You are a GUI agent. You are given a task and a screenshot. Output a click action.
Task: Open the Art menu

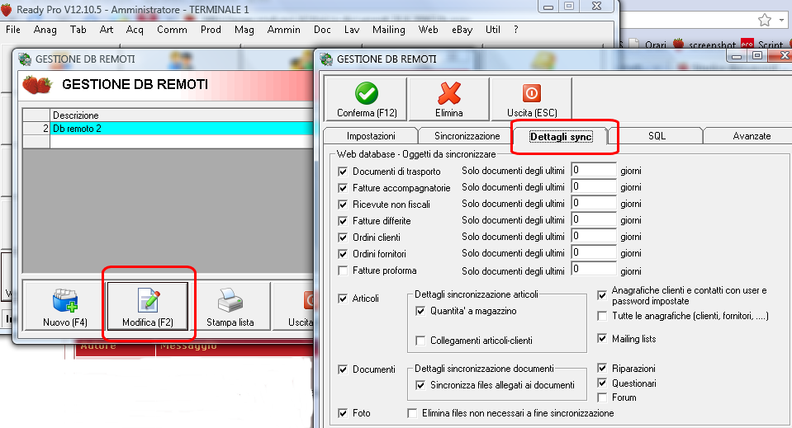pos(106,30)
